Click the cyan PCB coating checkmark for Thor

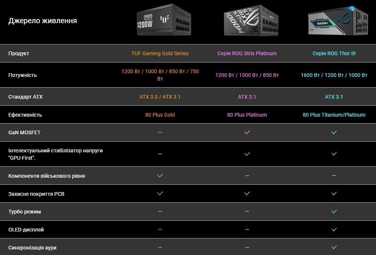pos(334,194)
